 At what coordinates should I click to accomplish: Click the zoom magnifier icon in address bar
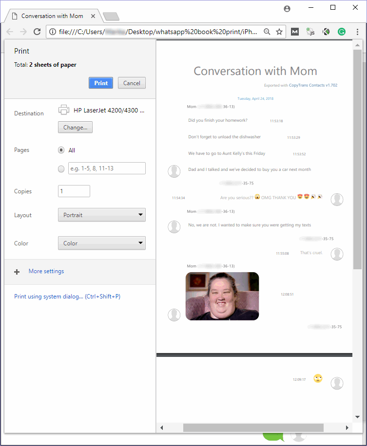point(267,32)
